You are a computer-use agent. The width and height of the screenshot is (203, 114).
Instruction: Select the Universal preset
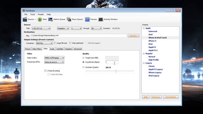pyautogui.click(x=153, y=31)
